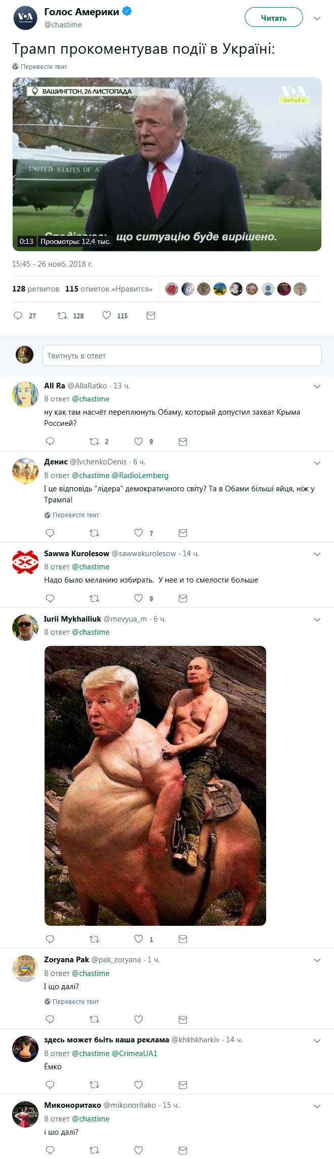Retweet the main Голос Америки tweet
334x1159 pixels.
pyautogui.click(x=62, y=316)
